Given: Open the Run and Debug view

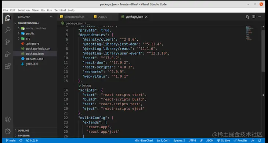Looking at the screenshot, I should tap(7, 54).
